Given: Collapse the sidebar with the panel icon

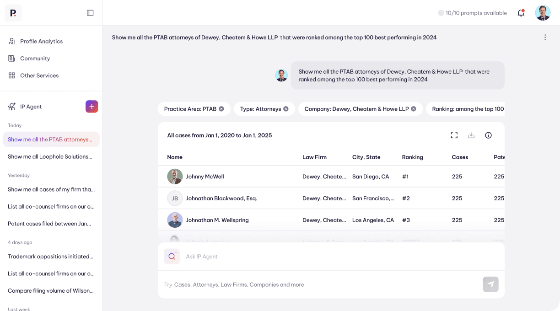Looking at the screenshot, I should click(x=90, y=13).
